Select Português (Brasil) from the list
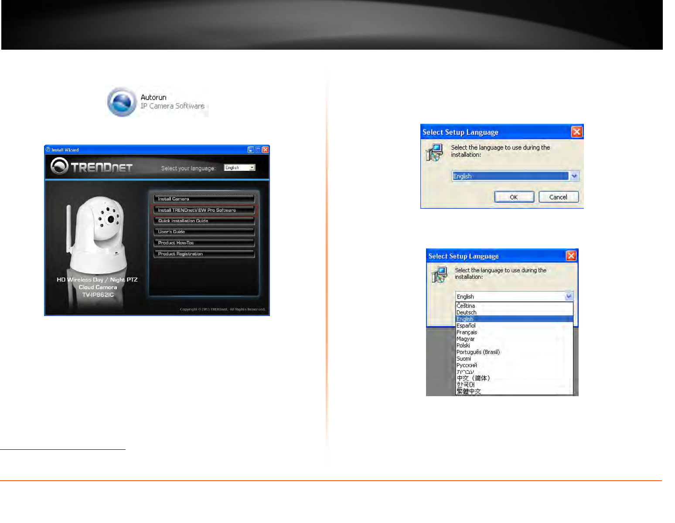675x523 pixels. pyautogui.click(x=514, y=352)
